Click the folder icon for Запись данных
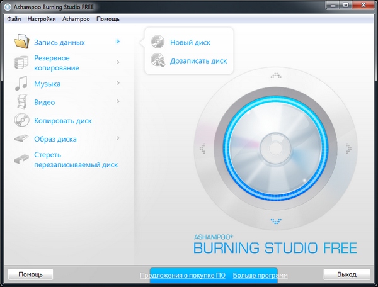Screen dimensions: 378x287 coord(22,42)
